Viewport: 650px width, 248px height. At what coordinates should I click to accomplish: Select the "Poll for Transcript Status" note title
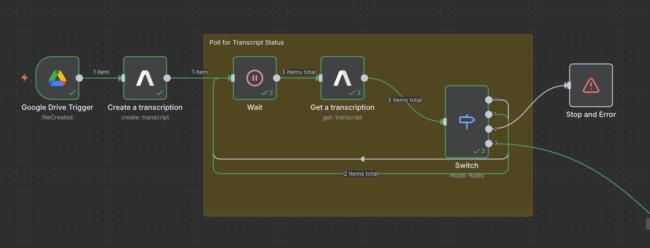pos(246,43)
